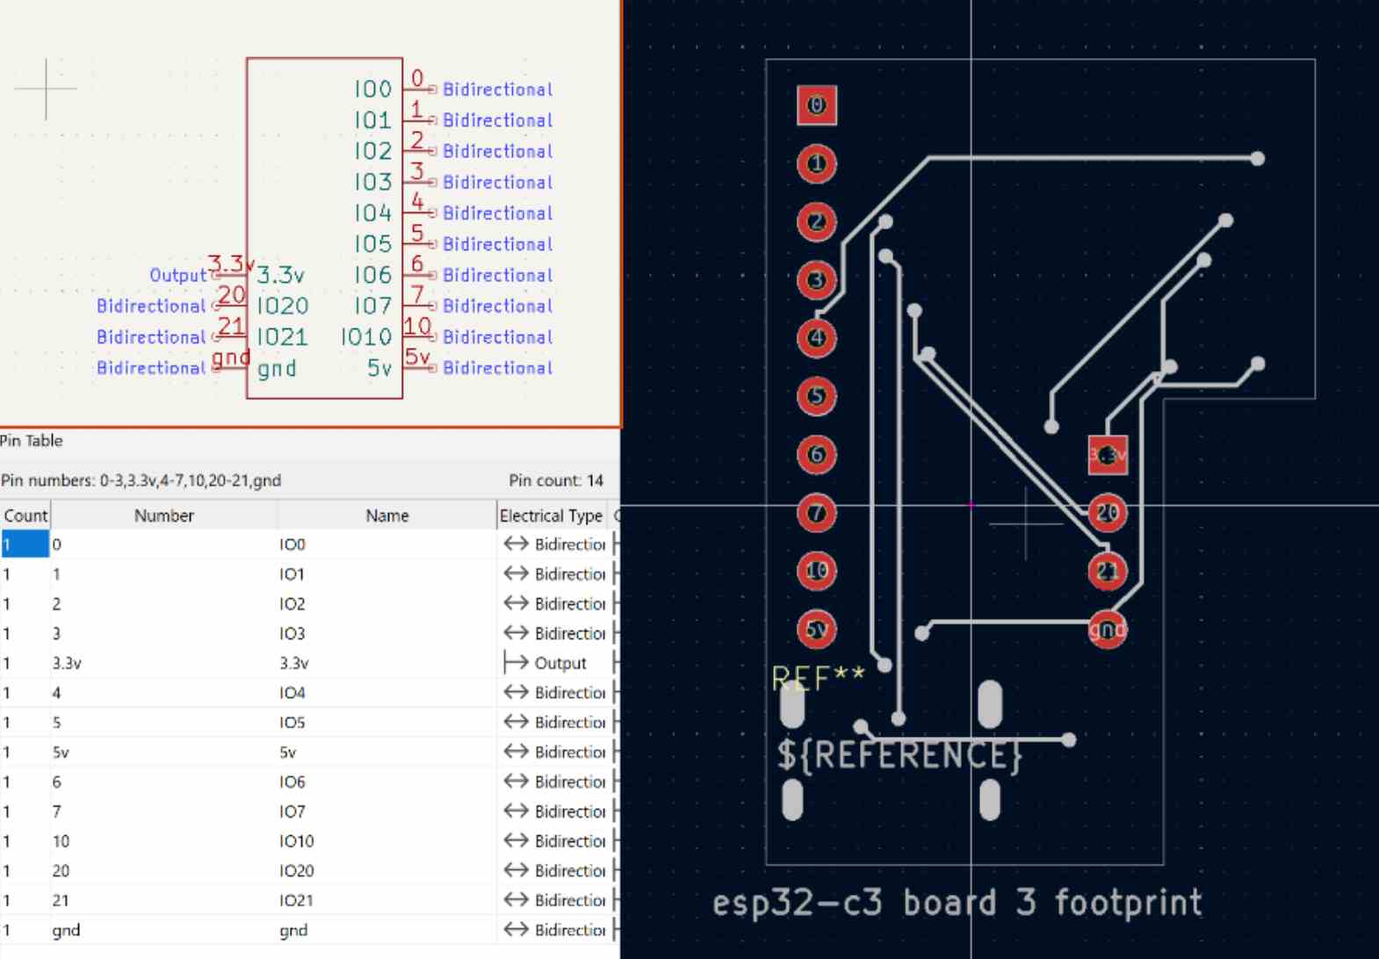Select round pad 2 in the footprint
The height and width of the screenshot is (959, 1379).
817,222
